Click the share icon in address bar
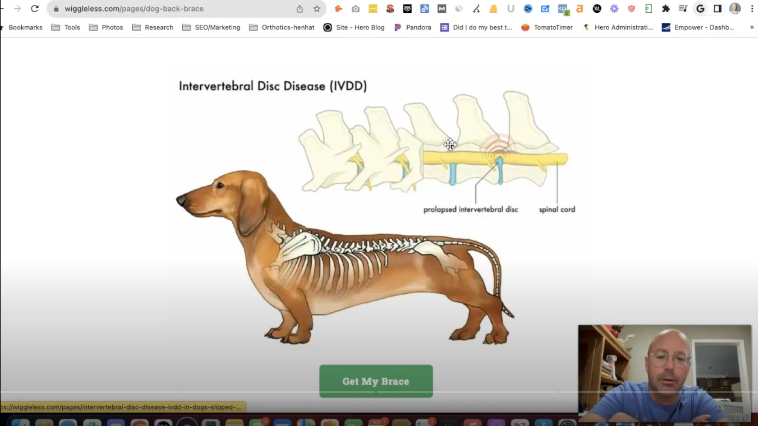The image size is (758, 426). 300,9
